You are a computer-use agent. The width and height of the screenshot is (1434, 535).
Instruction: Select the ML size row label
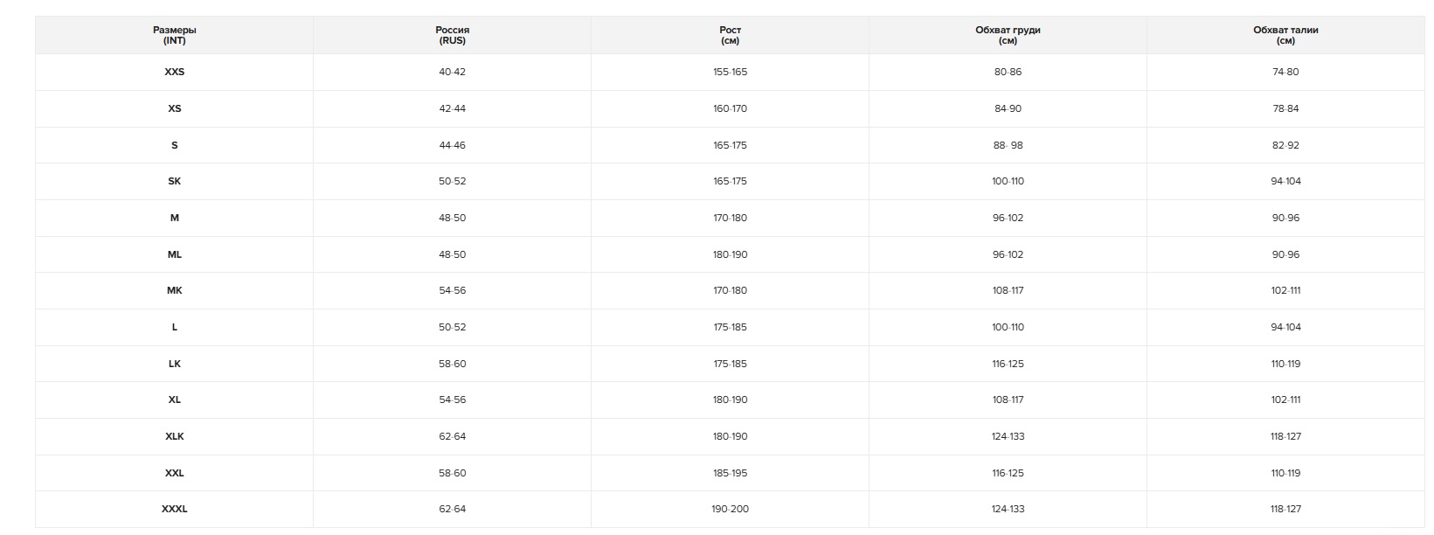point(175,254)
